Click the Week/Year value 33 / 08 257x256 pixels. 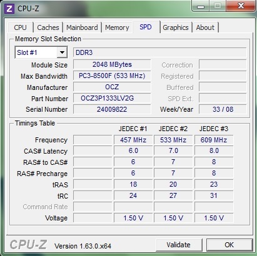[x=223, y=109]
